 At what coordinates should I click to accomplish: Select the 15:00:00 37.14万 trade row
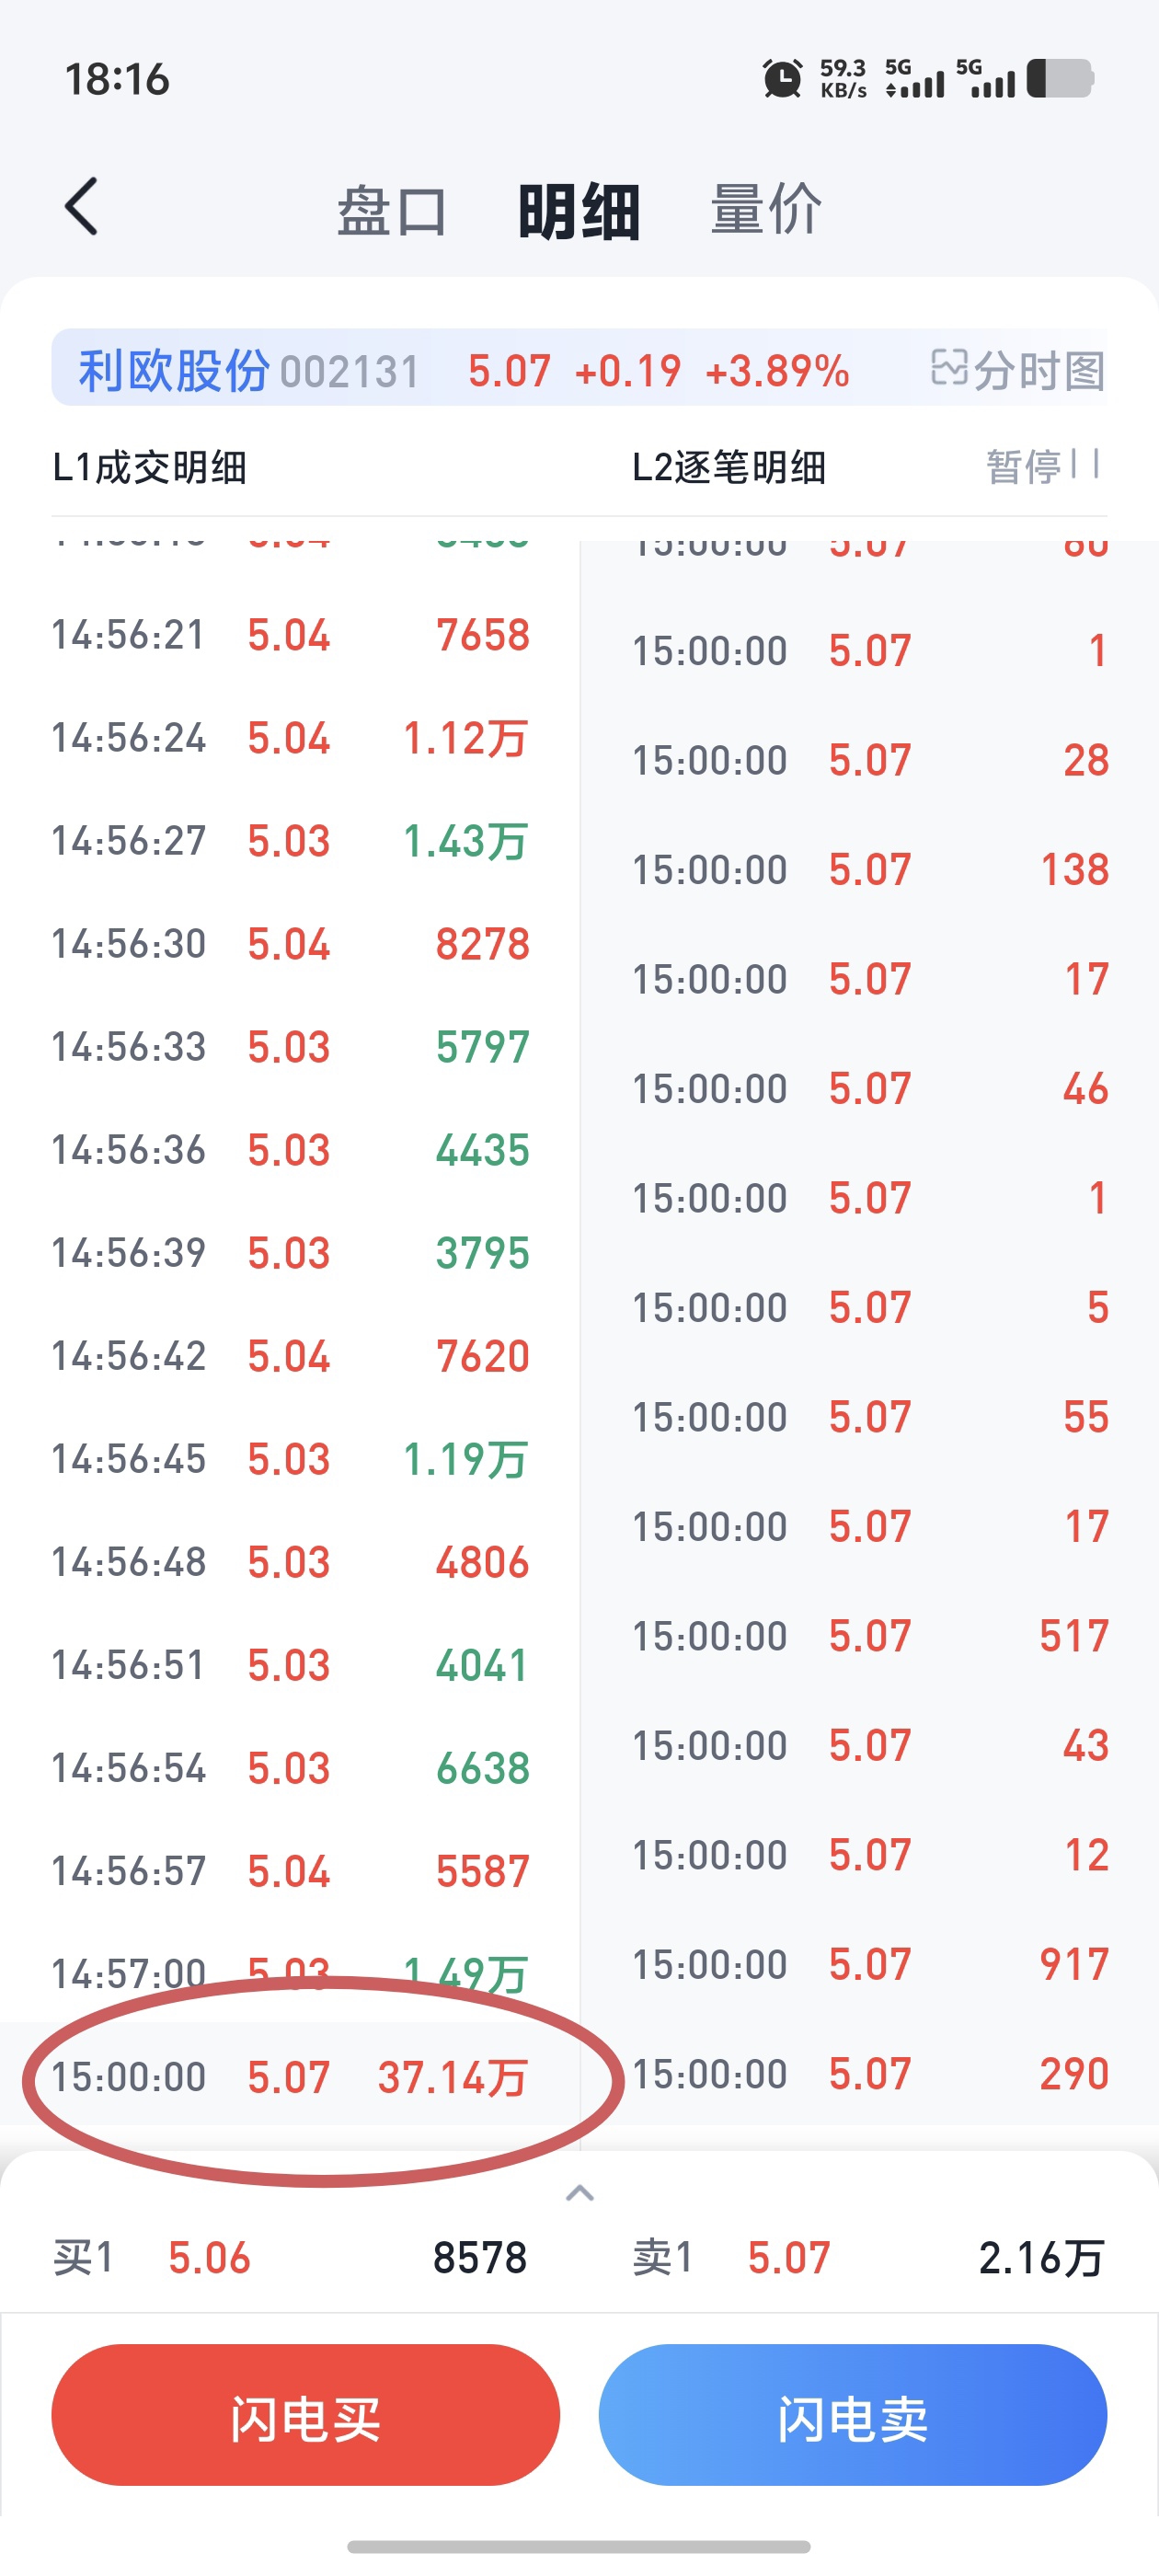click(x=290, y=2077)
